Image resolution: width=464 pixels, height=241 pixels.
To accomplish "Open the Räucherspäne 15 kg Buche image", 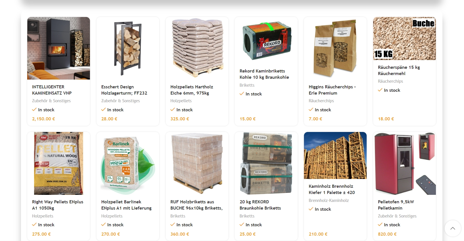I will tap(404, 39).
